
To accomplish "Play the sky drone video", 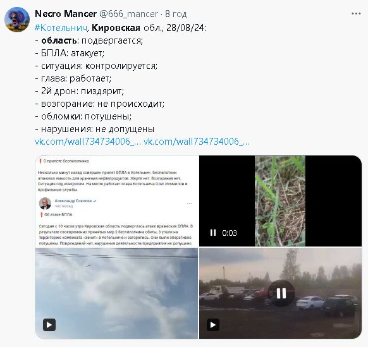I will [x=49, y=325].
